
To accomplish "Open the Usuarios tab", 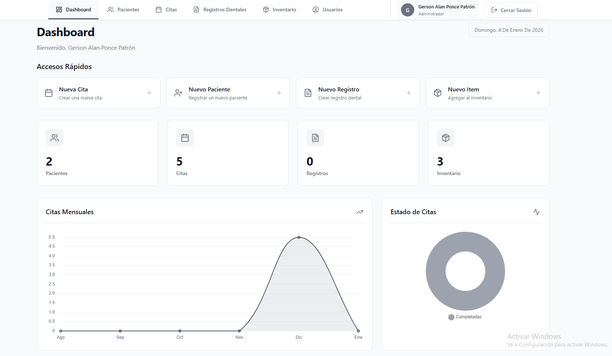I will point(327,10).
